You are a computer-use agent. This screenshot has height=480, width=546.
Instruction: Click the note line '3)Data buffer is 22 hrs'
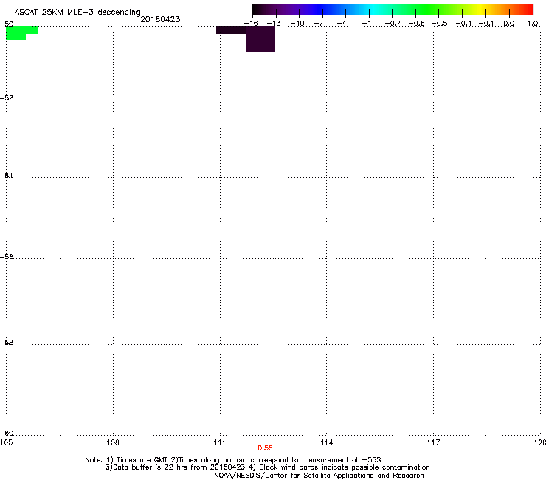267,467
